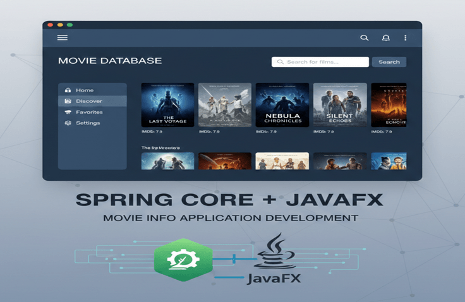The height and width of the screenshot is (302, 465).
Task: Click magnifier icon inside film search field
Action: tap(281, 62)
